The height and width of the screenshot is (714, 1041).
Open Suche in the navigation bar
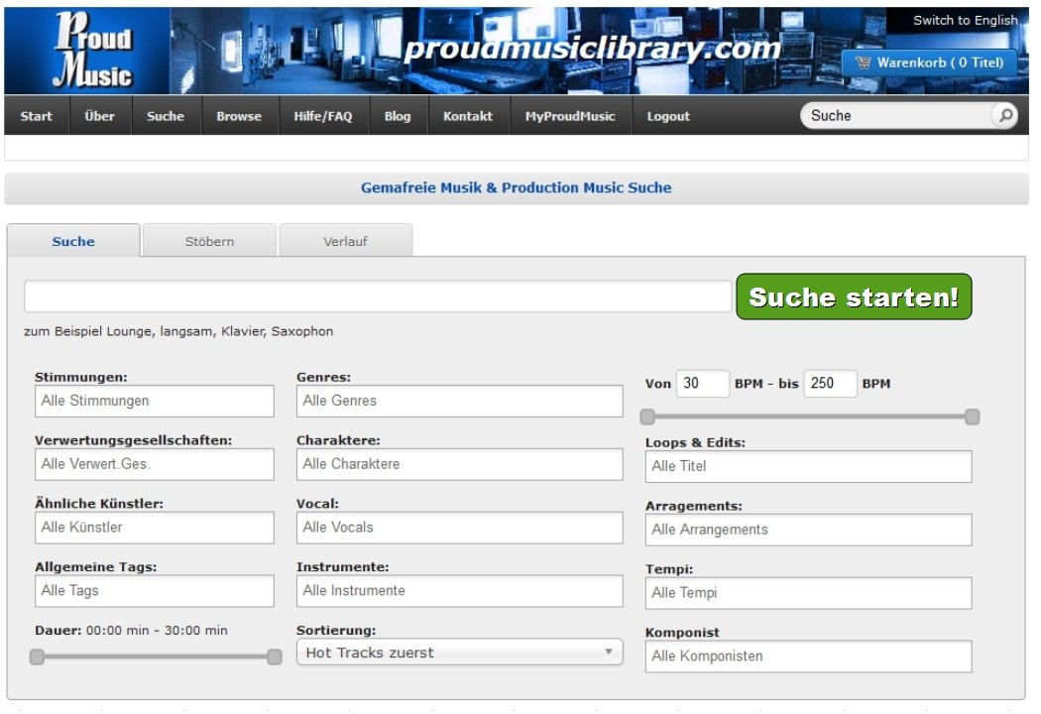(x=166, y=116)
